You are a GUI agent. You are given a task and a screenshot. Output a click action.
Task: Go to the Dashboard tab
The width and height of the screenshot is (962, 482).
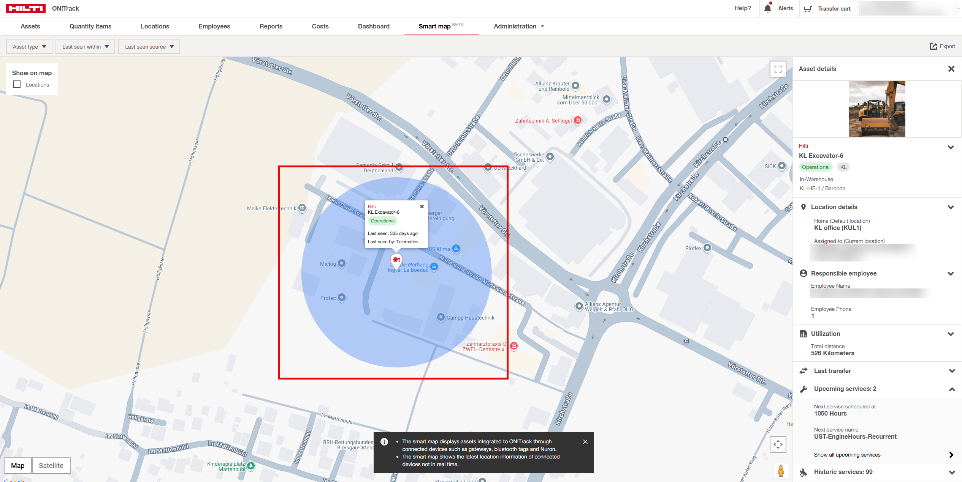pyautogui.click(x=373, y=26)
